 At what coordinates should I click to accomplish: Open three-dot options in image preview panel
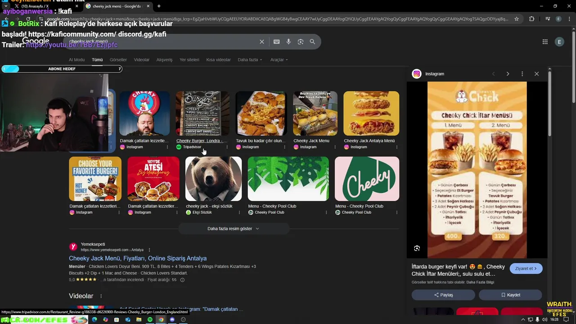(522, 74)
